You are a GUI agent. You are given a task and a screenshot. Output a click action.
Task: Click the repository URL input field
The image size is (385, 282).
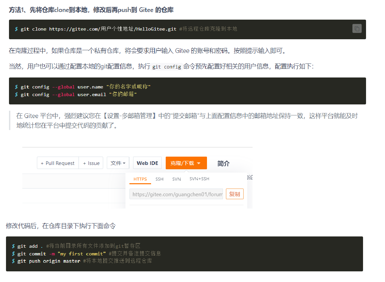pyautogui.click(x=176, y=194)
